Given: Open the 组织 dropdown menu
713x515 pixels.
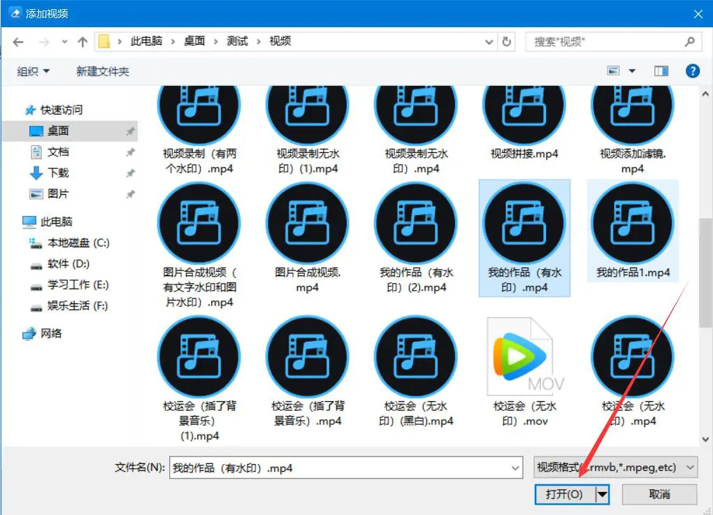Looking at the screenshot, I should coord(32,70).
